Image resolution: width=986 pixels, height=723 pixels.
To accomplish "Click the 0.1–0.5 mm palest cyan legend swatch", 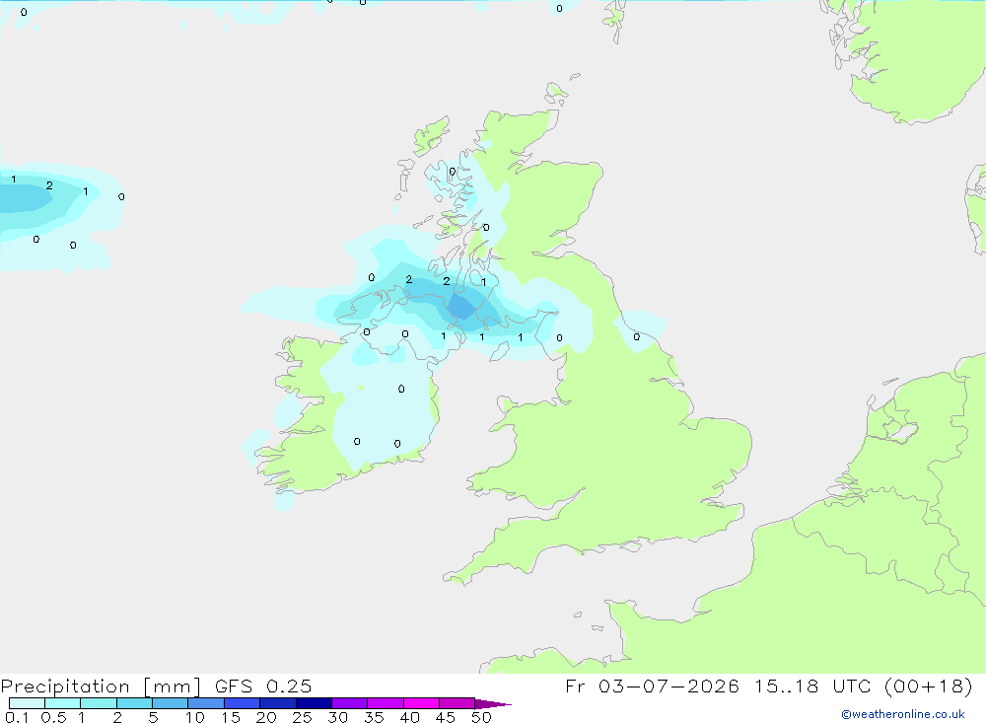I will 27,703.
